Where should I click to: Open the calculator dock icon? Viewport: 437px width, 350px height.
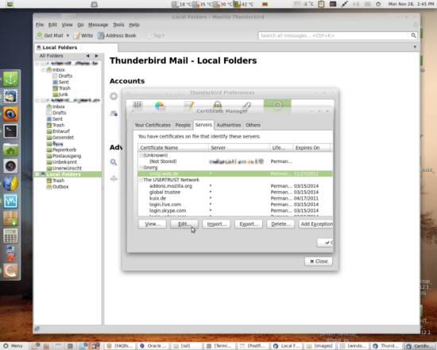(x=10, y=235)
